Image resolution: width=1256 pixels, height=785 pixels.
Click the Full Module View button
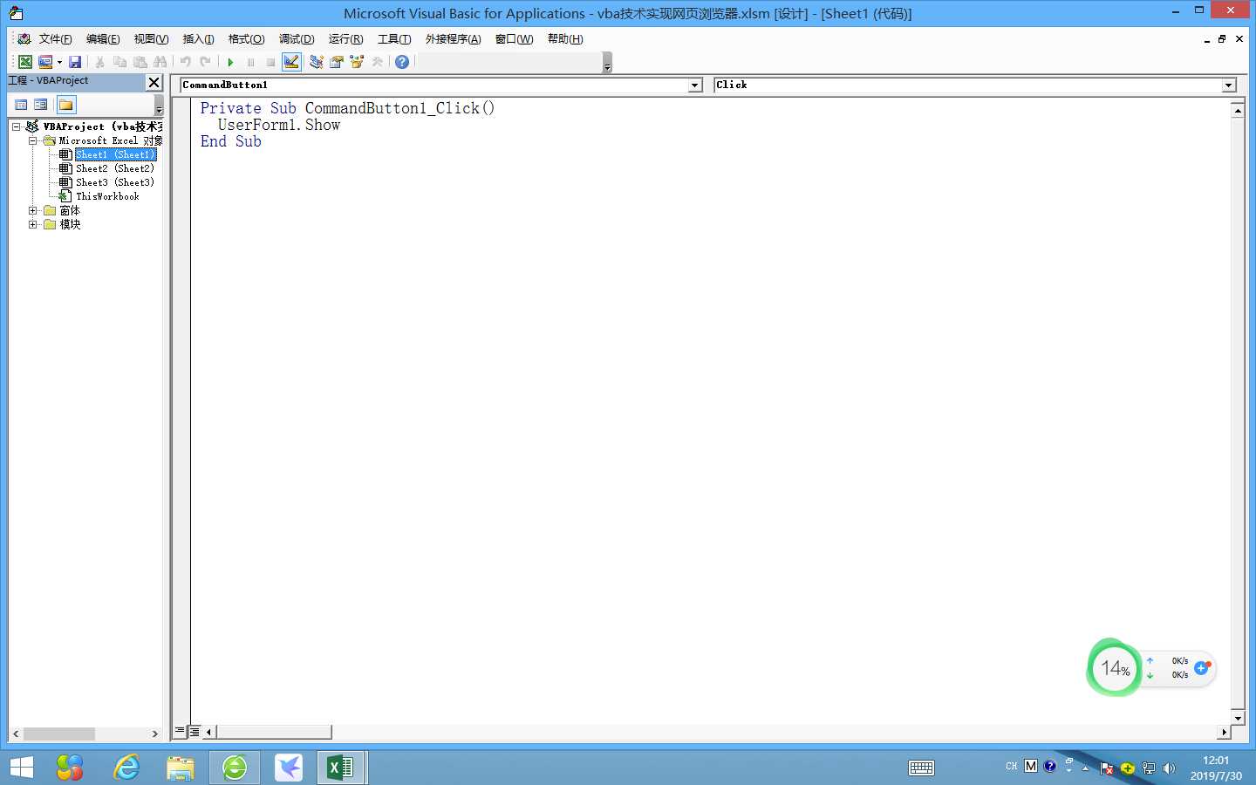click(x=195, y=732)
